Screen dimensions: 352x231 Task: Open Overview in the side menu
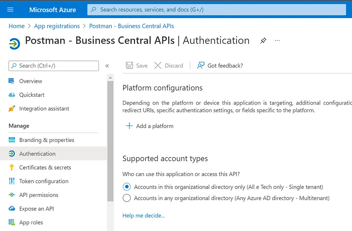click(31, 81)
